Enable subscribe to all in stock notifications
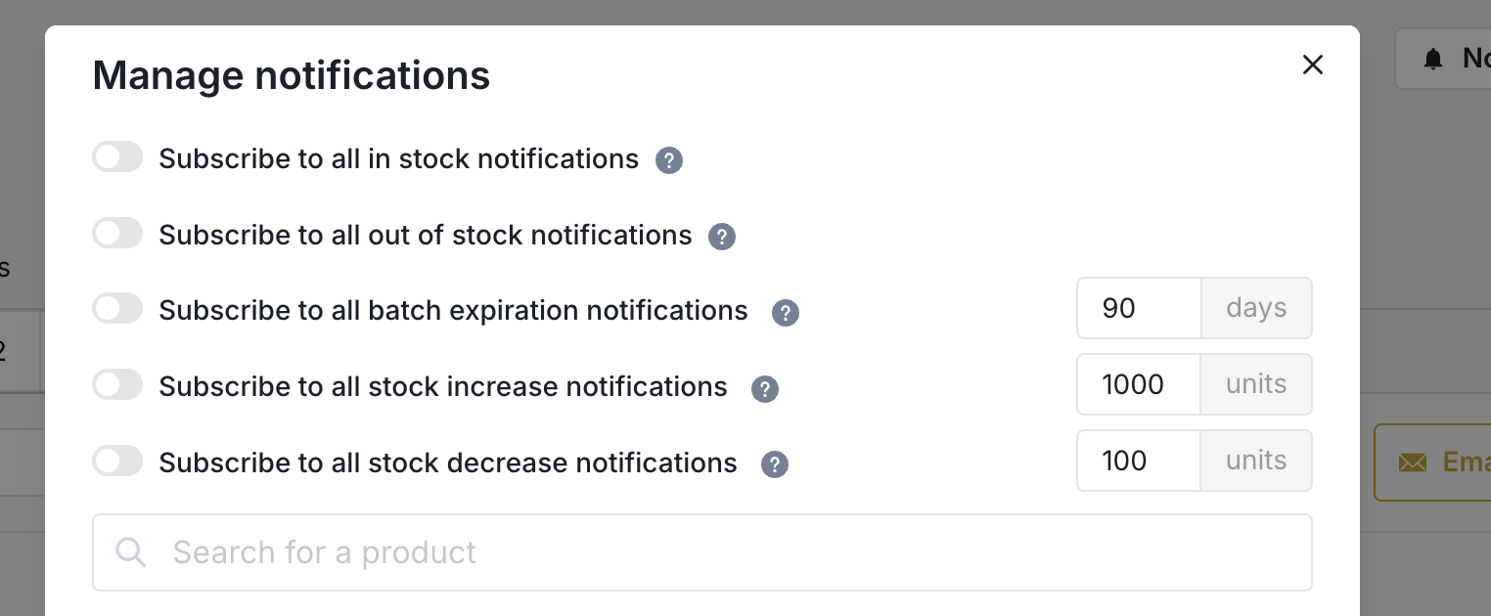Viewport: 1491px width, 616px height. (x=117, y=156)
